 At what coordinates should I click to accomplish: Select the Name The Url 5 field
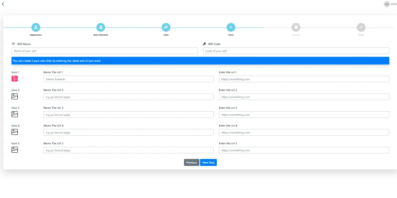(128, 150)
